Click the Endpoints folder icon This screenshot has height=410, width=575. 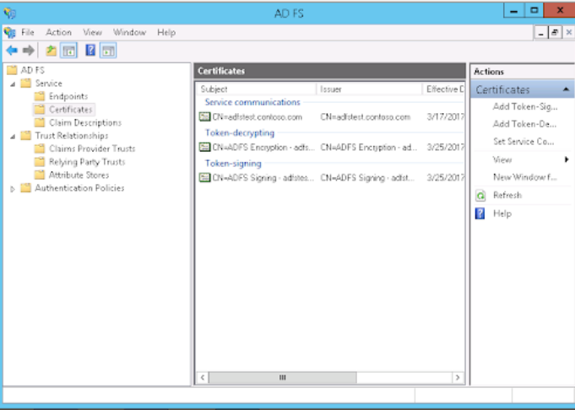[39, 96]
